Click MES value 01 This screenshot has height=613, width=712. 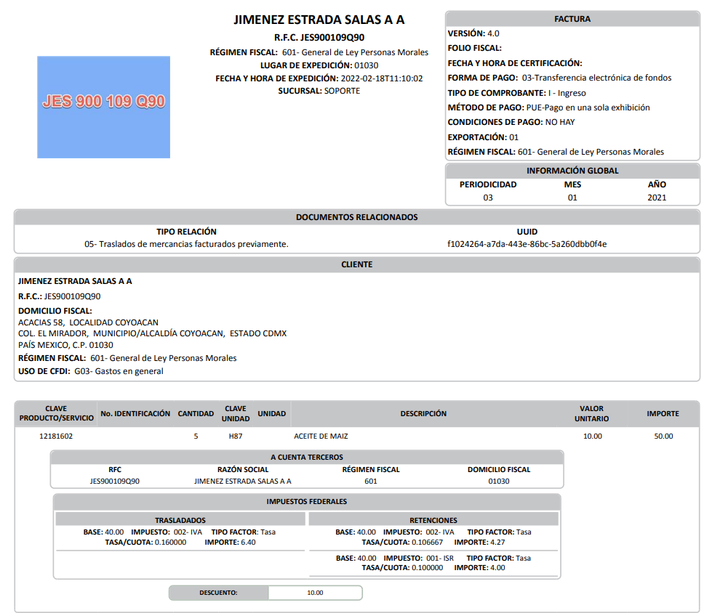click(x=572, y=198)
